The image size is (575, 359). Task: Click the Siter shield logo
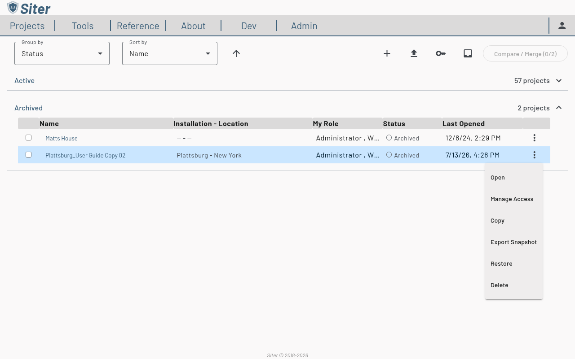[x=13, y=8]
